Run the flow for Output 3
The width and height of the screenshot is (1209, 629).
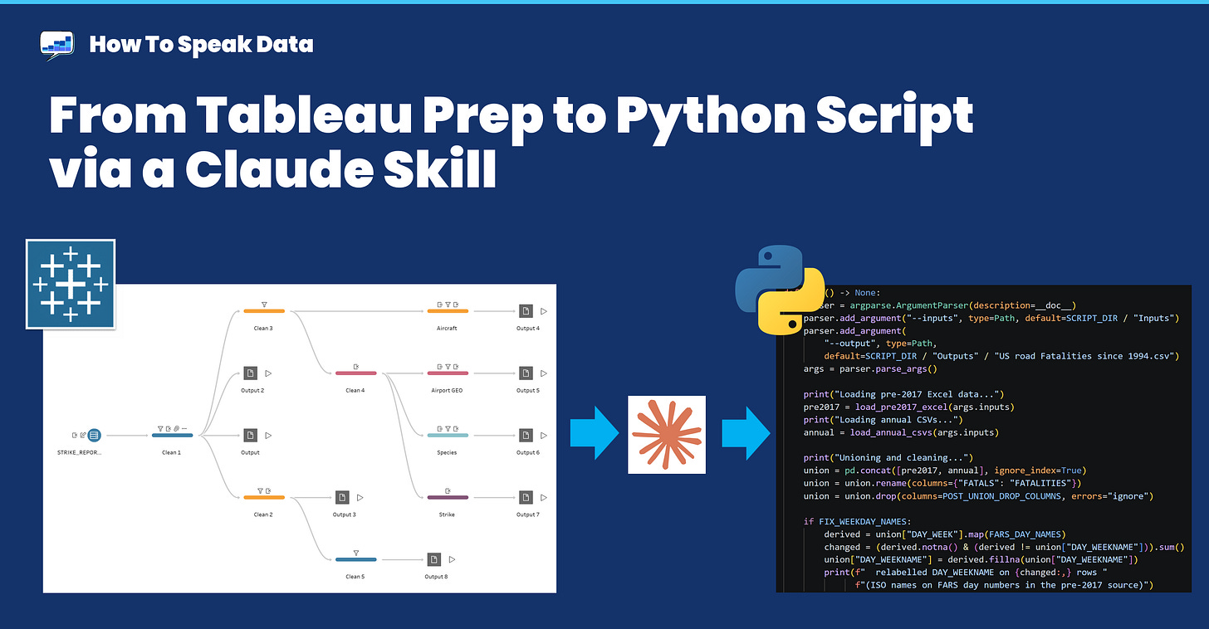pos(360,497)
